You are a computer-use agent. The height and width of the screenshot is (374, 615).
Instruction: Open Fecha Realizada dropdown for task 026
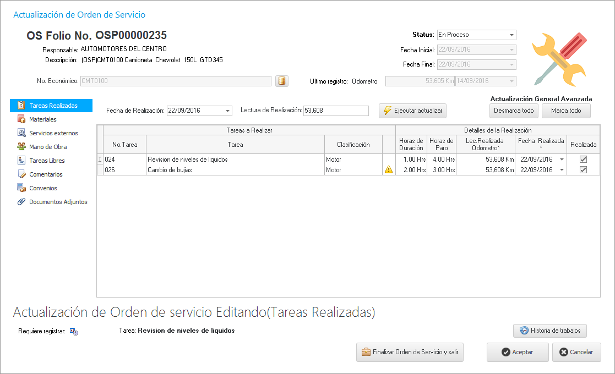point(561,170)
